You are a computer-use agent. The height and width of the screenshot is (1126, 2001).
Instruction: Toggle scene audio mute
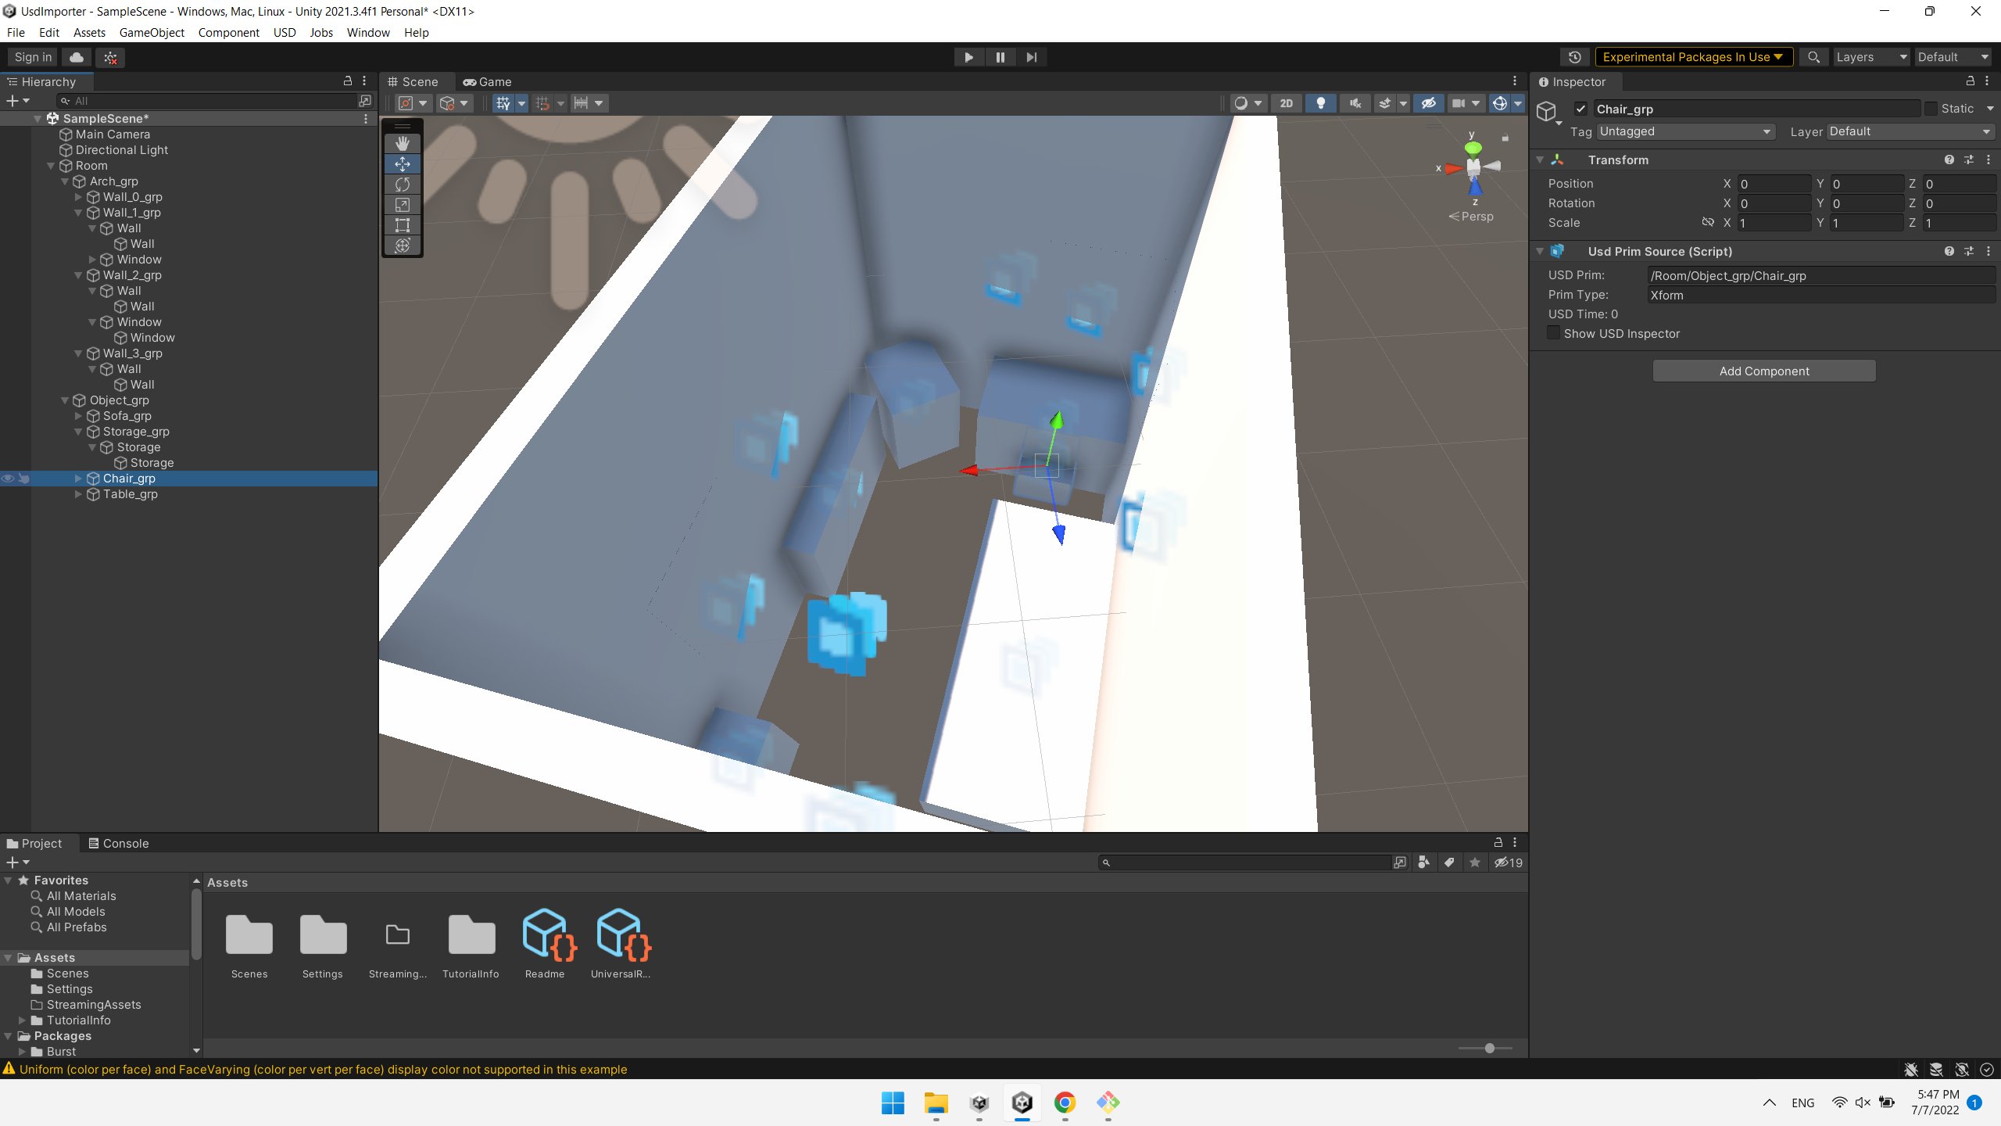[1355, 103]
